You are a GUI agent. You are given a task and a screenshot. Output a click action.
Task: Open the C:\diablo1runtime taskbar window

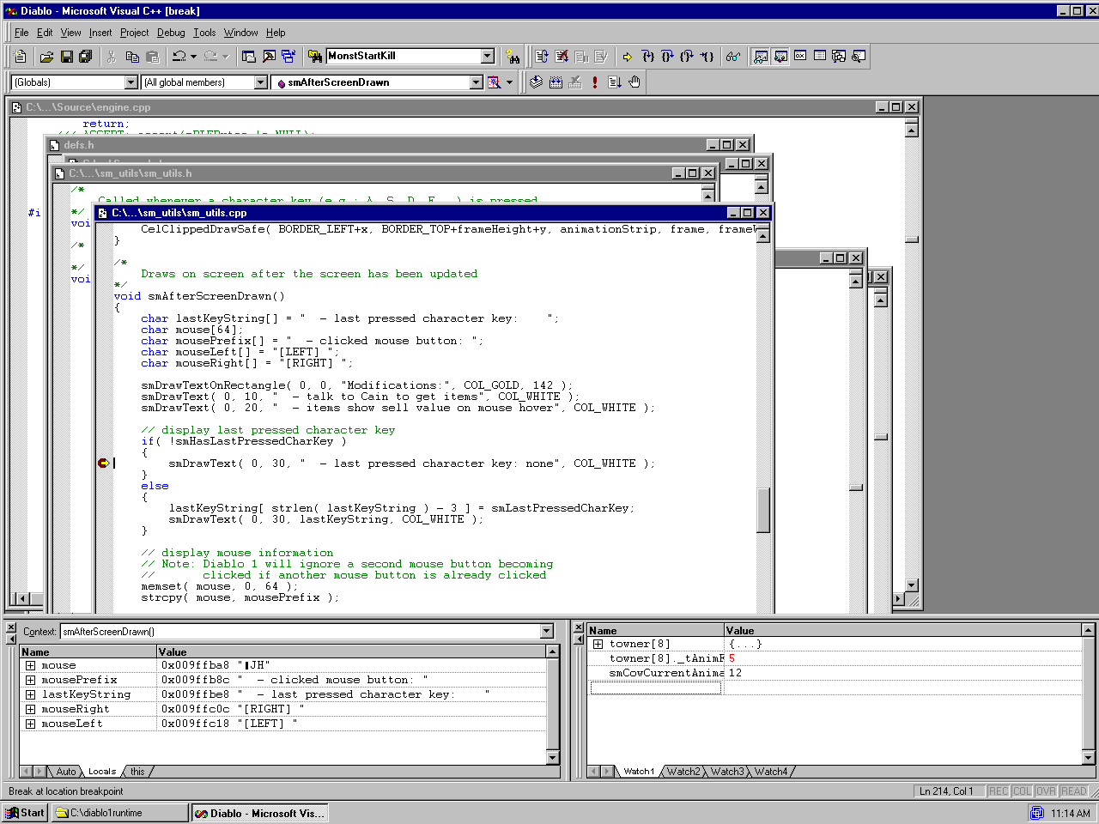[119, 813]
